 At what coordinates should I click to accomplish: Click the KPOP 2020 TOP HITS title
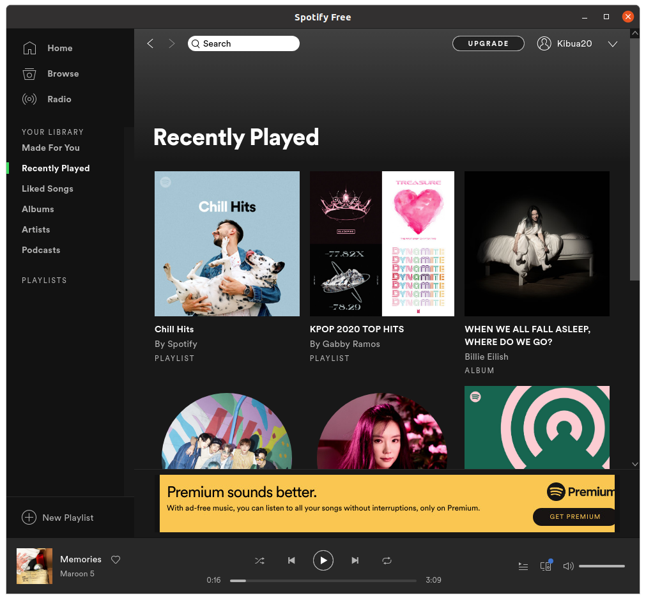[x=357, y=329]
